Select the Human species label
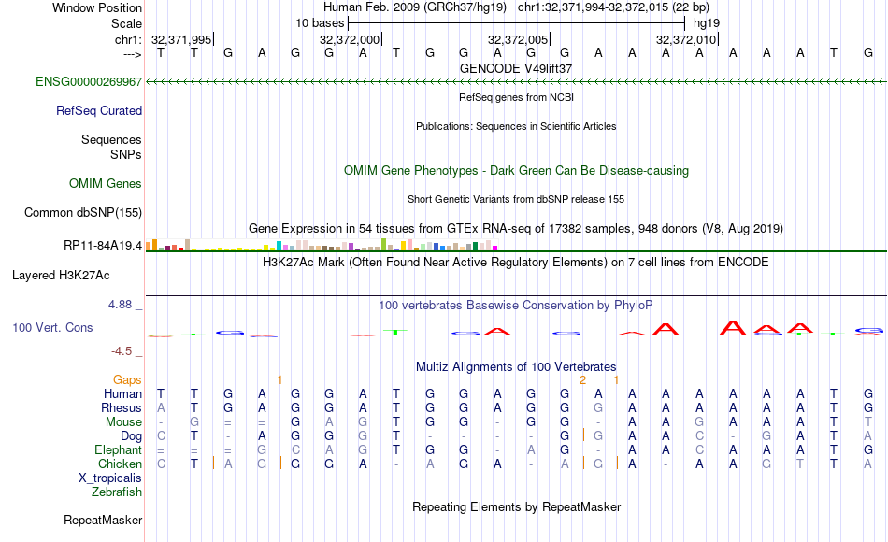The width and height of the screenshot is (888, 542). (122, 393)
